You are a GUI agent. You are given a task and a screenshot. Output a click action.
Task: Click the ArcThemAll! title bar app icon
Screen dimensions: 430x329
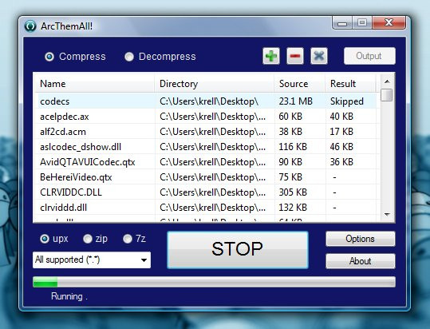pyautogui.click(x=30, y=26)
